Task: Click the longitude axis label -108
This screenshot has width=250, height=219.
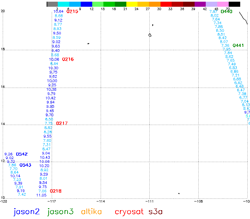Action: 199,201
